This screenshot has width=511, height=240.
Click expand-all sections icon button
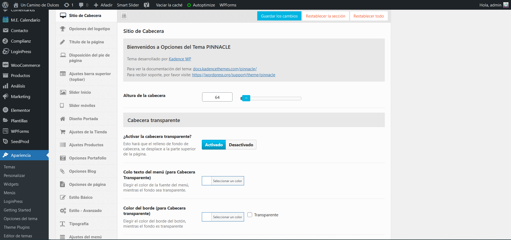pyautogui.click(x=124, y=16)
